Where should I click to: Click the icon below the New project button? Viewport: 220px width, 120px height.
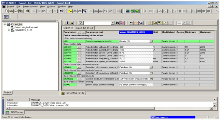pos(6,16)
